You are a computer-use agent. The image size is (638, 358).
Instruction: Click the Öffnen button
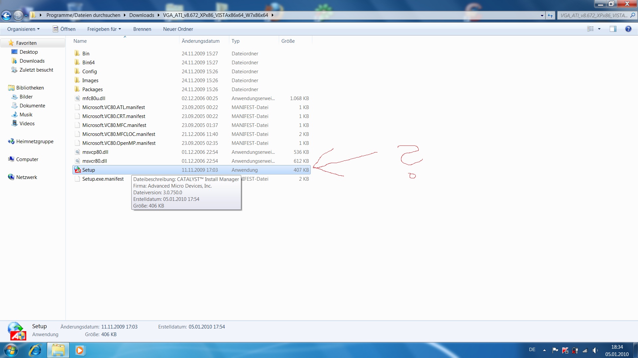click(64, 29)
